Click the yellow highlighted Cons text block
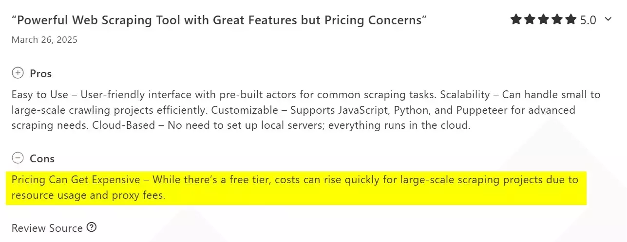The height and width of the screenshot is (242, 627). [x=295, y=188]
